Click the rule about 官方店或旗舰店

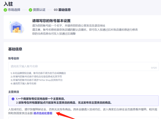click(38, 73)
